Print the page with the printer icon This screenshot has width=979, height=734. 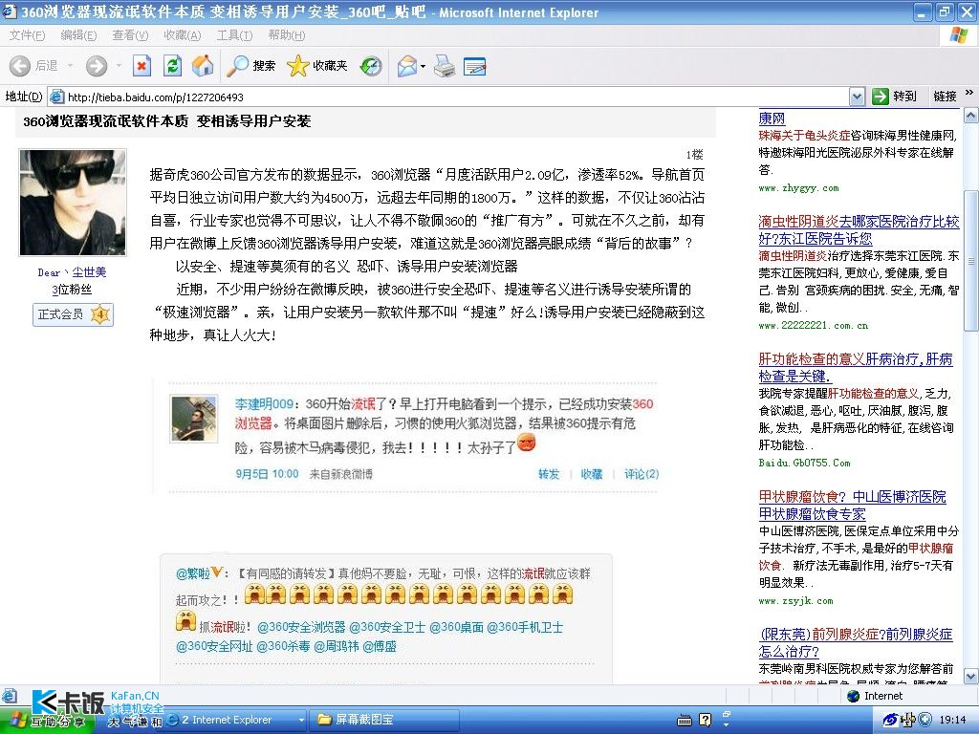(x=444, y=66)
